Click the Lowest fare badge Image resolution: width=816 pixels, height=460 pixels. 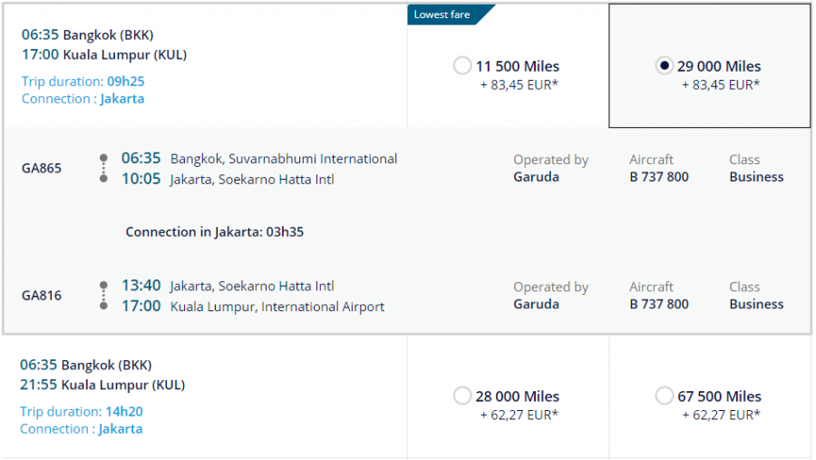(x=444, y=15)
